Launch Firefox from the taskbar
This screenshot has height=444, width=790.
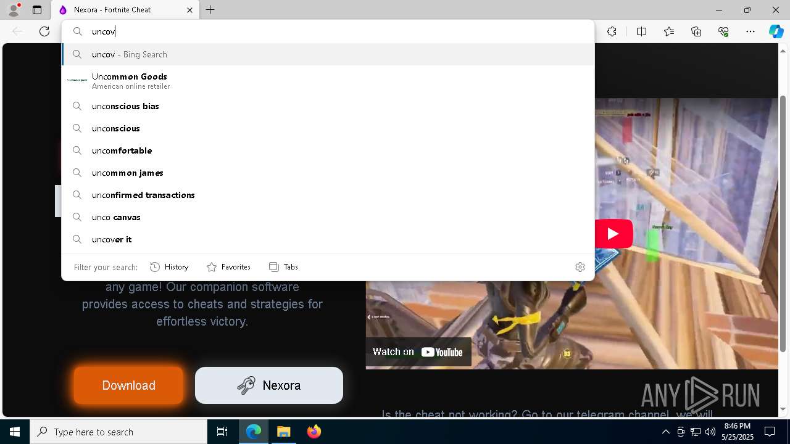pyautogui.click(x=314, y=432)
